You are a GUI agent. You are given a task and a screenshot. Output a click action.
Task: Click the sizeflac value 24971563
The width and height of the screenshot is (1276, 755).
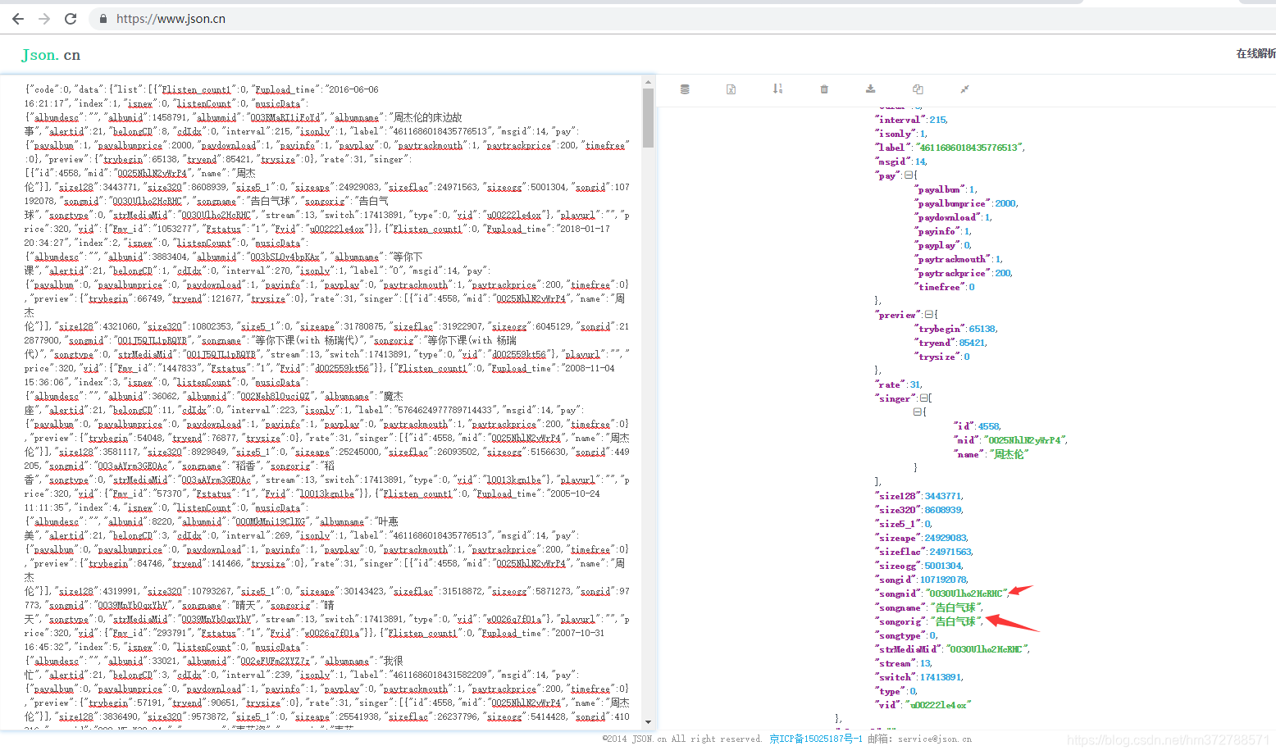(950, 552)
